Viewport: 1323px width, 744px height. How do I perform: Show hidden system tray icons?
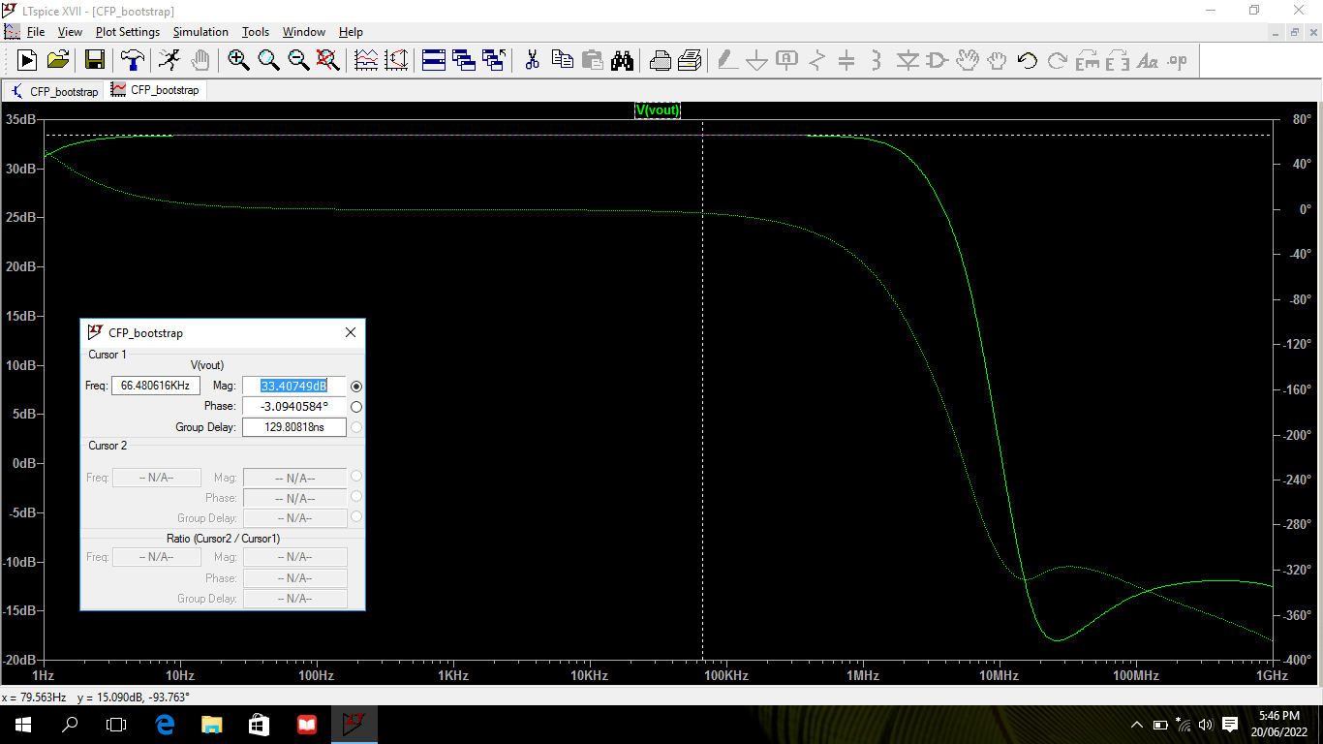[1137, 725]
